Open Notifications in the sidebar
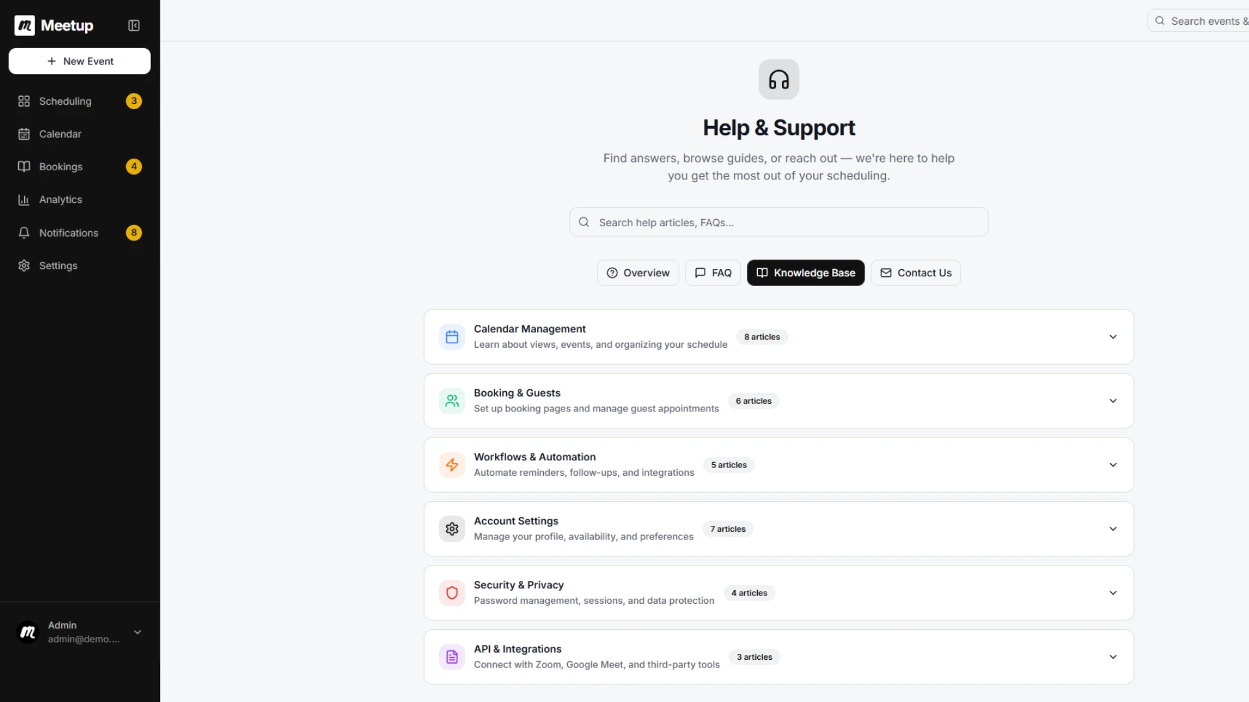1249x702 pixels. click(x=79, y=233)
